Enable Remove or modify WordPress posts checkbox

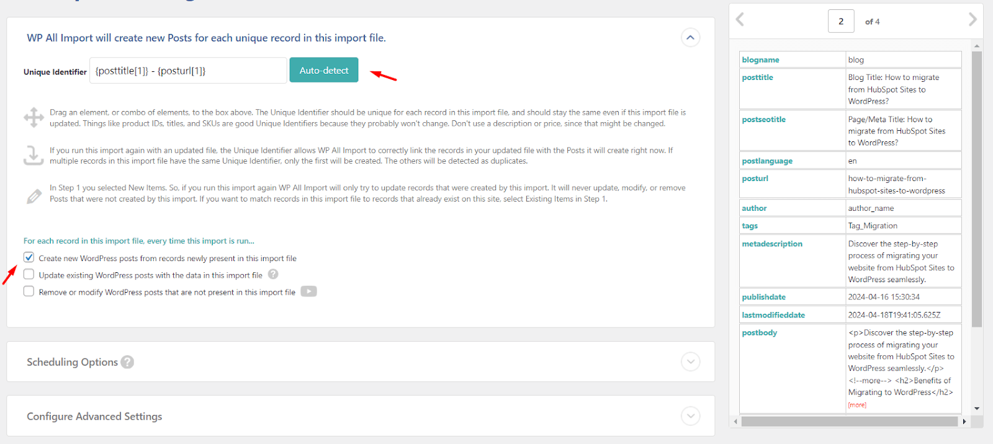[x=29, y=291]
